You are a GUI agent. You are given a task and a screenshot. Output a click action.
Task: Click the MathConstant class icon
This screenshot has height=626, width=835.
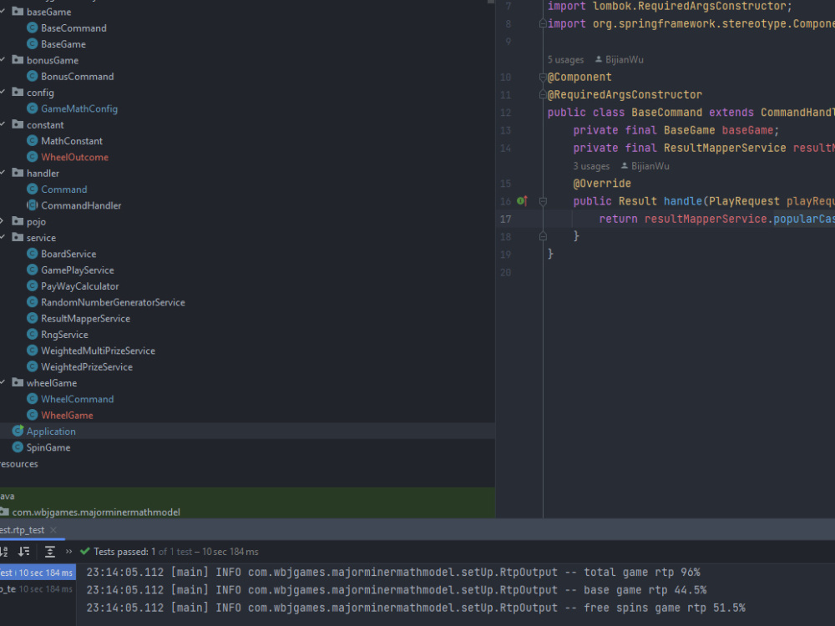33,140
